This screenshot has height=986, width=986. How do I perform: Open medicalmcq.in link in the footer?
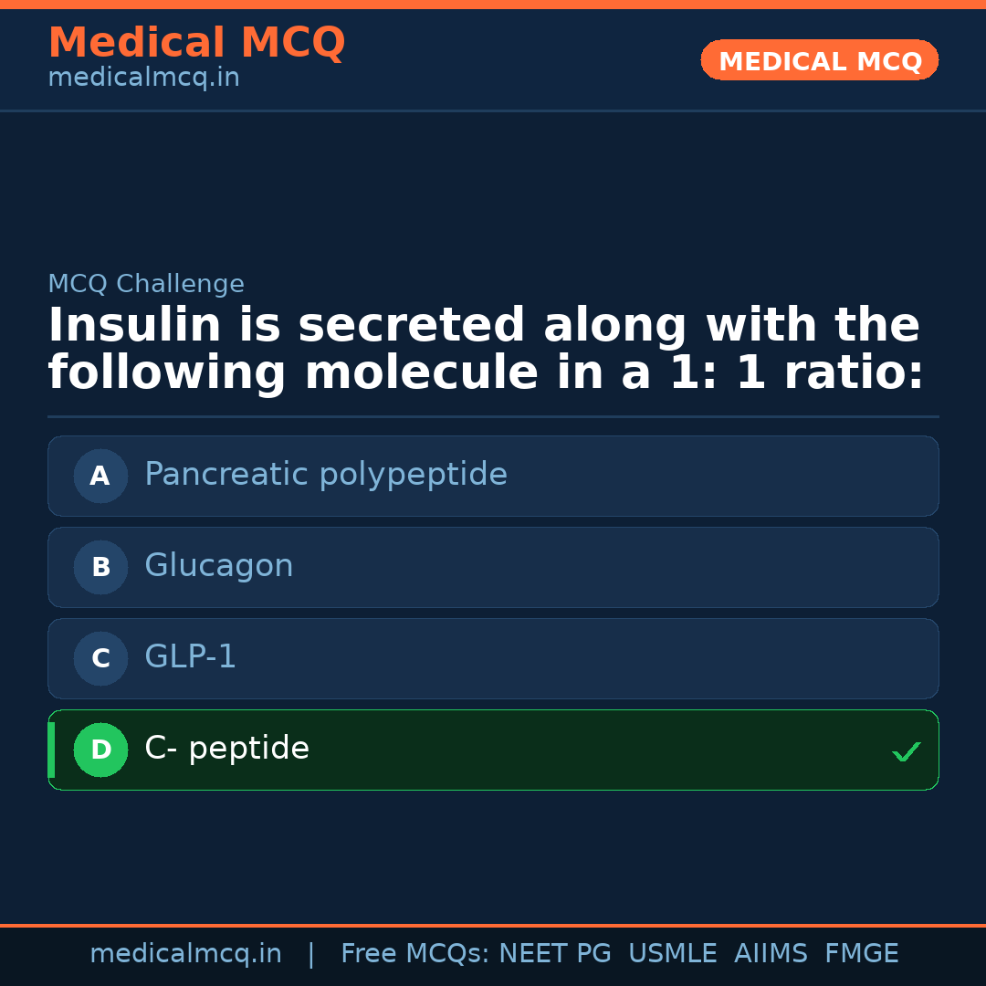(x=185, y=954)
